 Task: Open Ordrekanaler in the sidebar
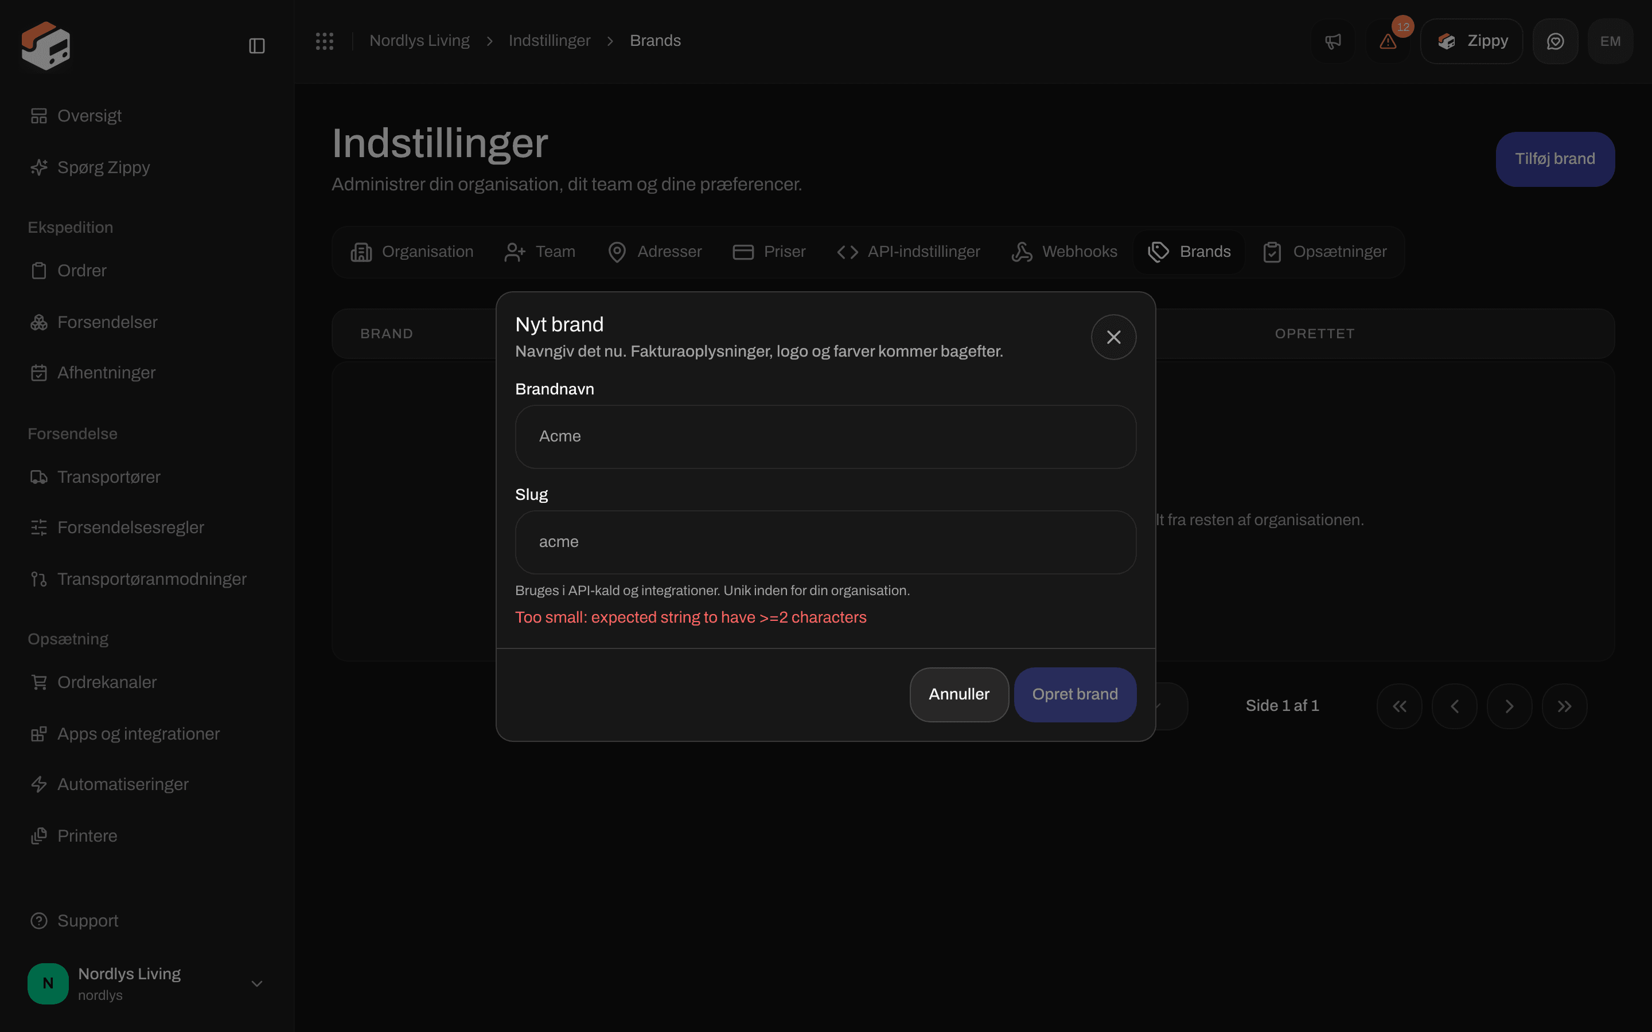(x=147, y=682)
